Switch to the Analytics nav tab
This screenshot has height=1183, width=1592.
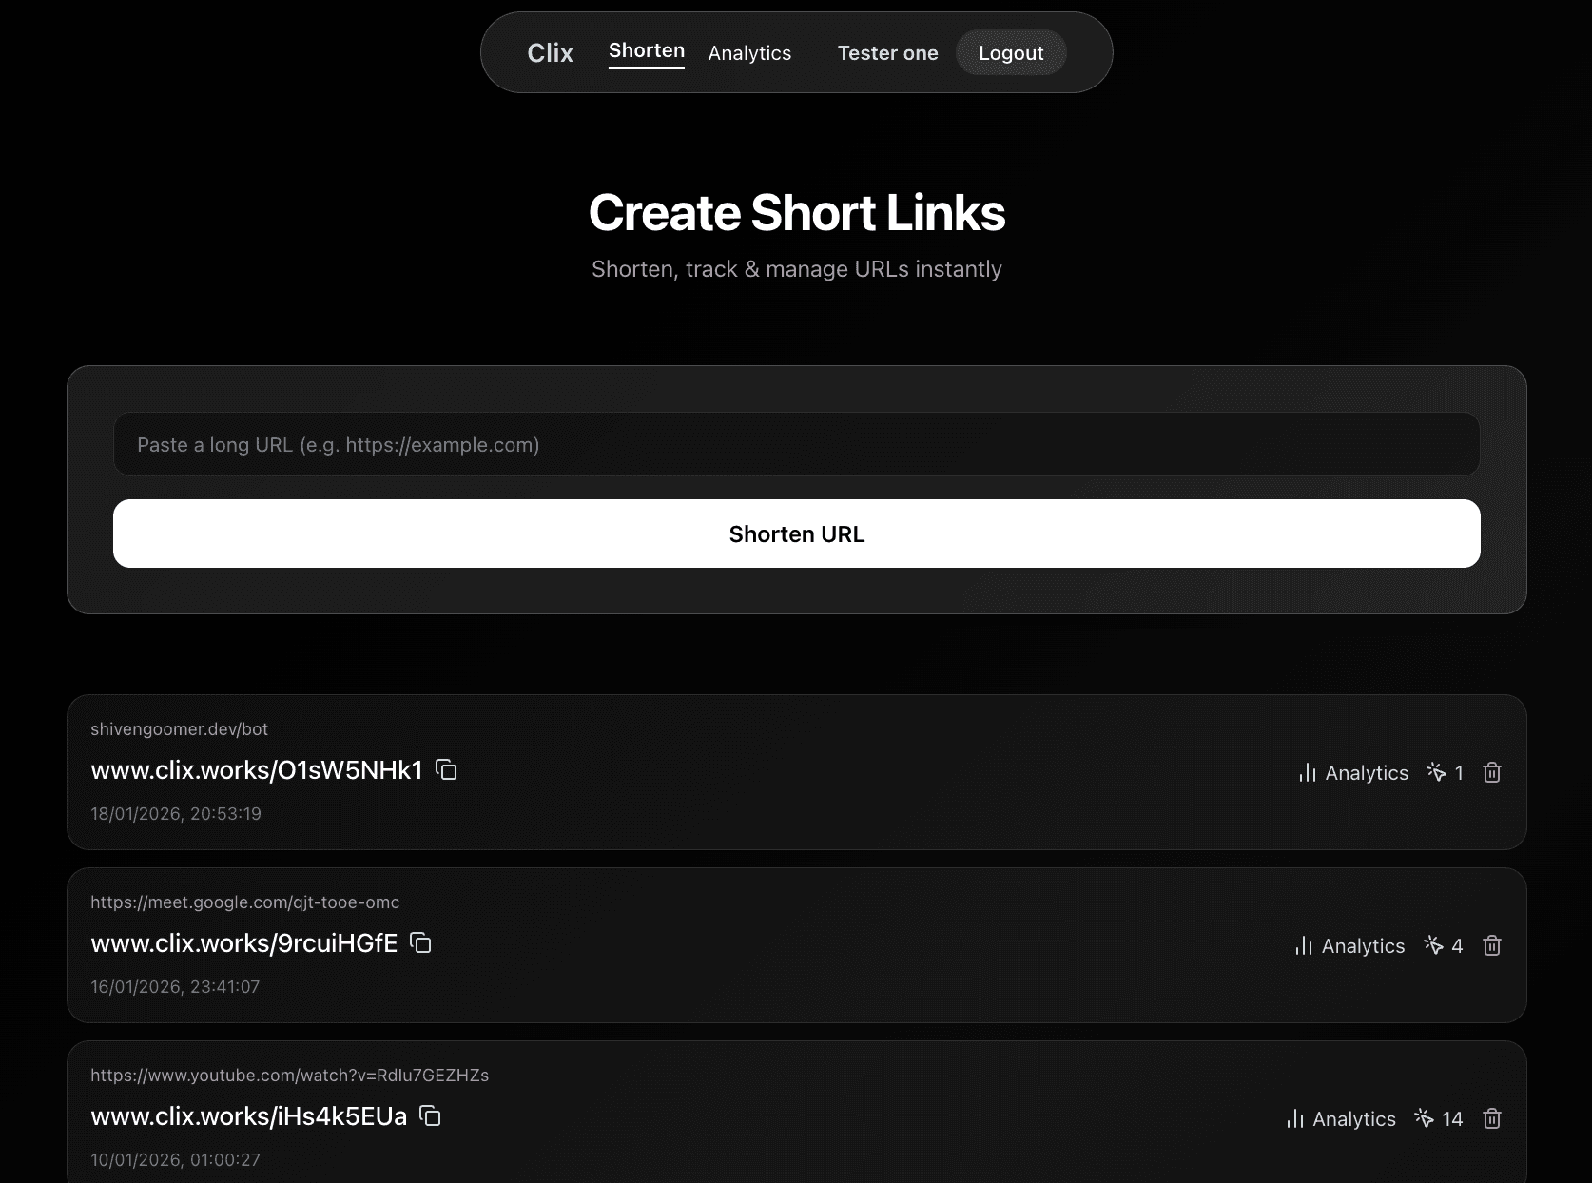pos(749,53)
